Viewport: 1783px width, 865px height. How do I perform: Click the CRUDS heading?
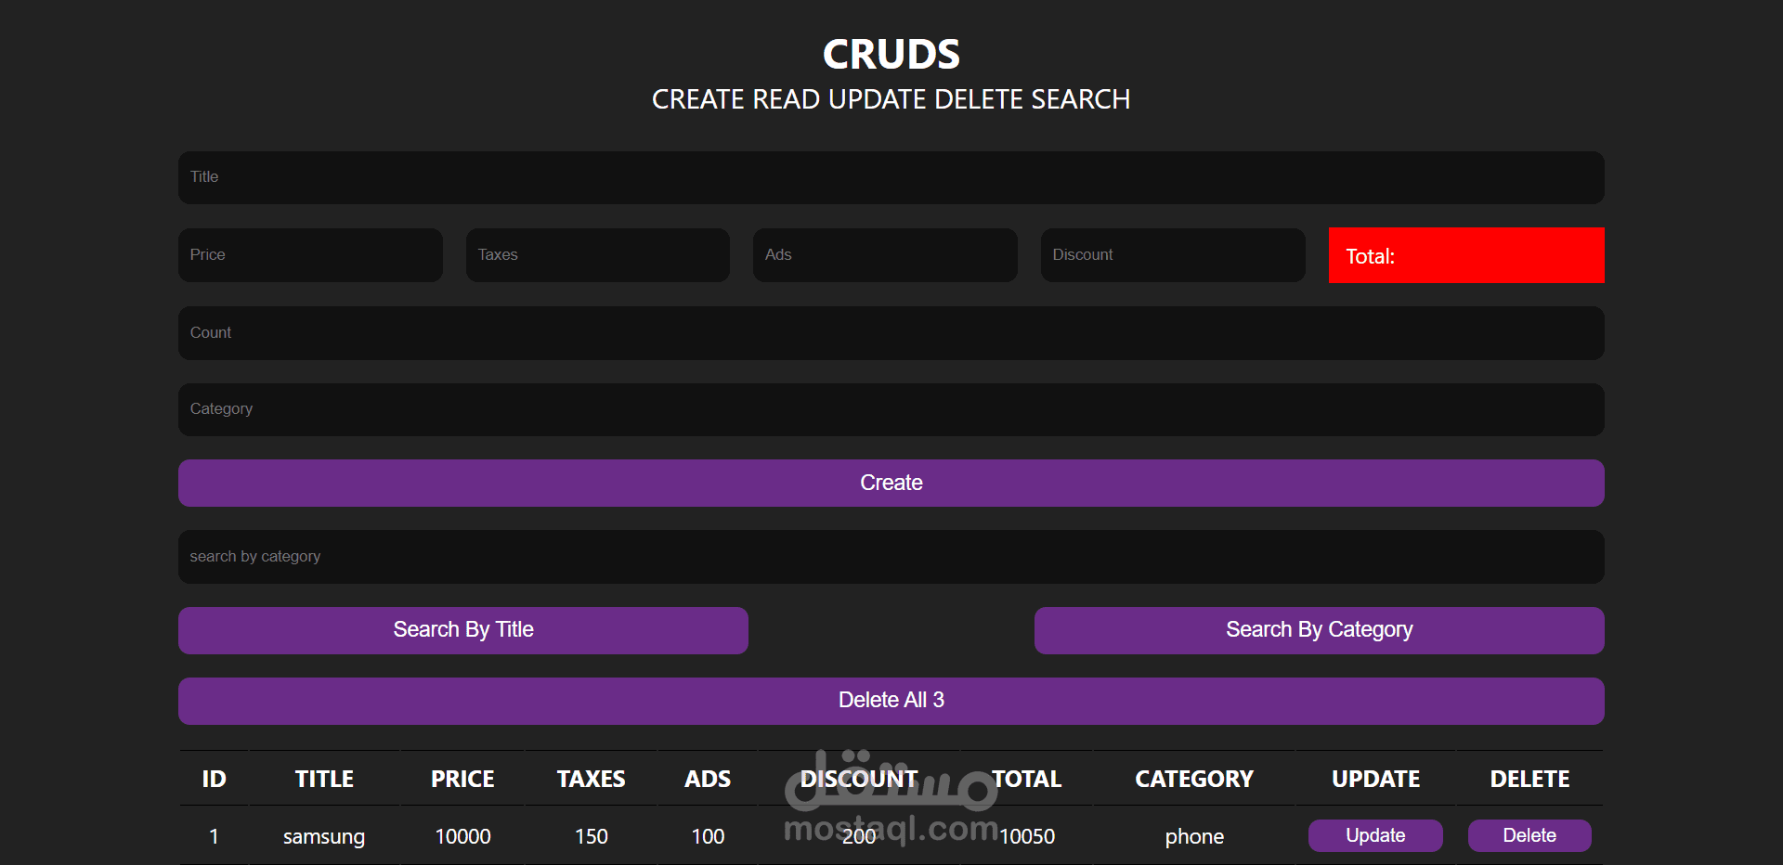[891, 53]
